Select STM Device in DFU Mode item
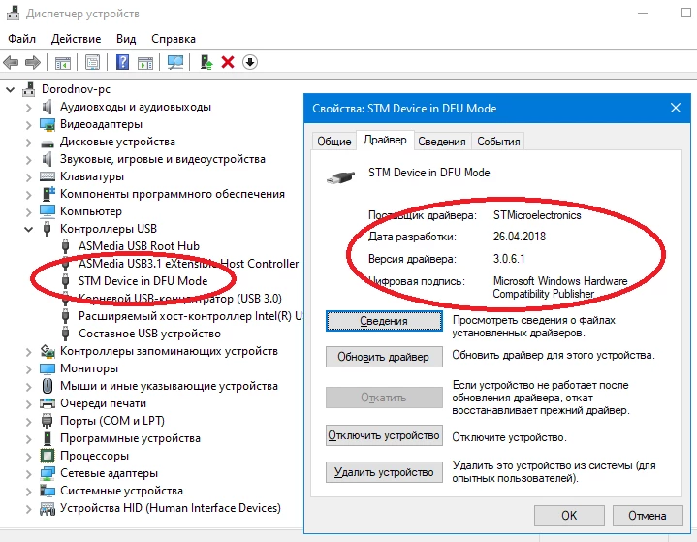 point(143,281)
